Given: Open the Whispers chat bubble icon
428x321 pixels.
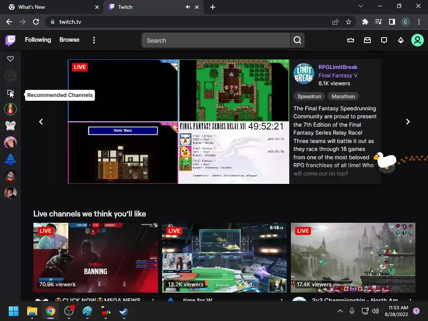Looking at the screenshot, I should pyautogui.click(x=384, y=41).
